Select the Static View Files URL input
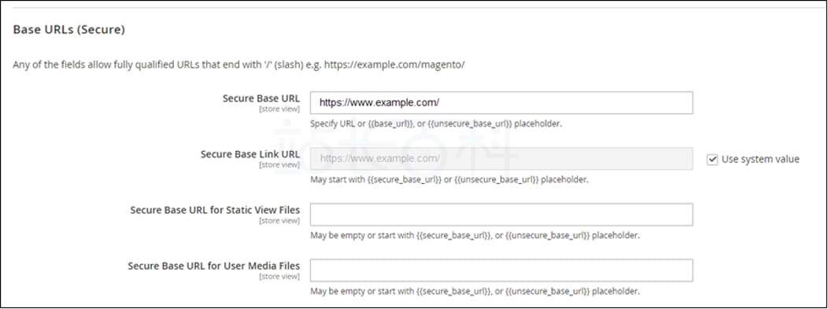The width and height of the screenshot is (828, 309). [x=501, y=215]
